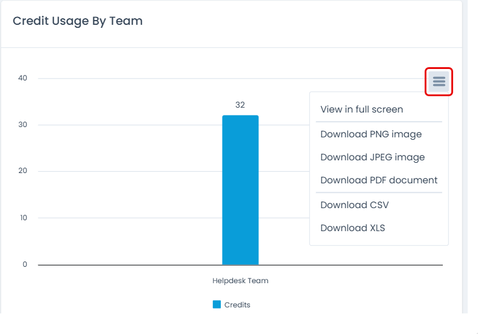Choose Download JPEG image option
The width and height of the screenshot is (478, 334).
(372, 157)
